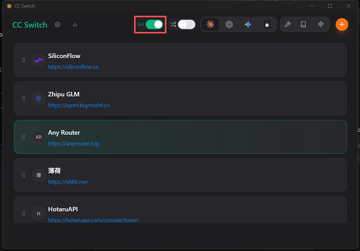Click the Zhipu GLM logo icon
The image size is (360, 251).
pos(39,99)
